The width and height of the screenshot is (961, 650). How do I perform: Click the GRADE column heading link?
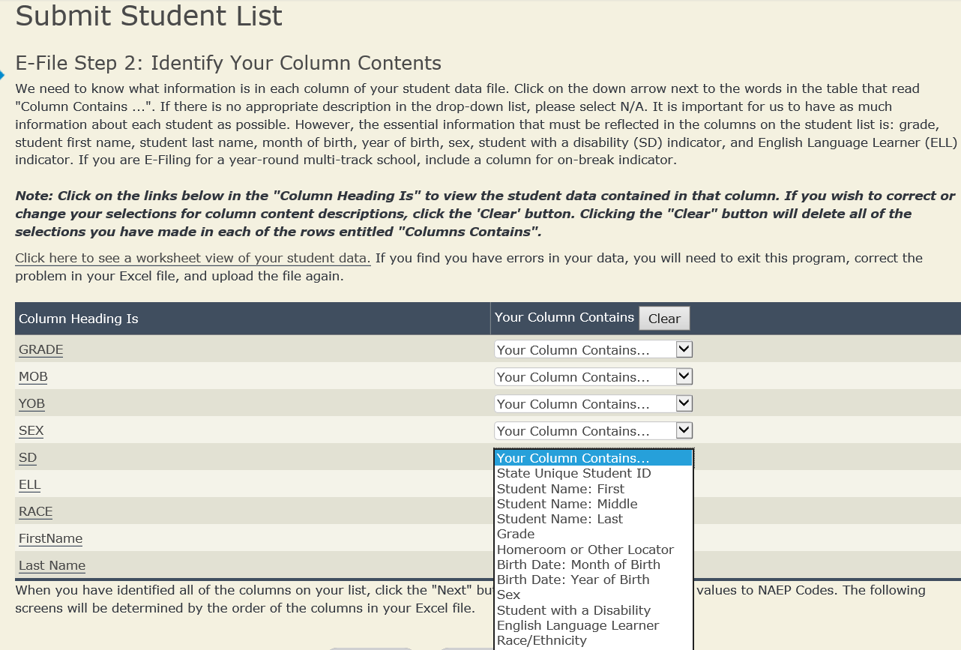click(x=40, y=350)
